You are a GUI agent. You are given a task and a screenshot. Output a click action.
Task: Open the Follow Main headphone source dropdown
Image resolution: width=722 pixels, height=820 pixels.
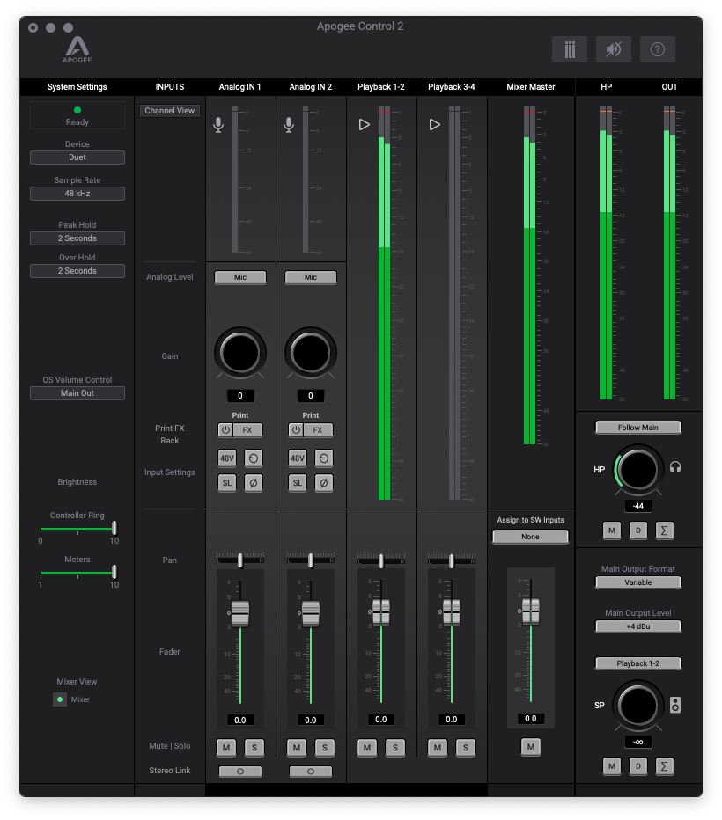tap(638, 428)
